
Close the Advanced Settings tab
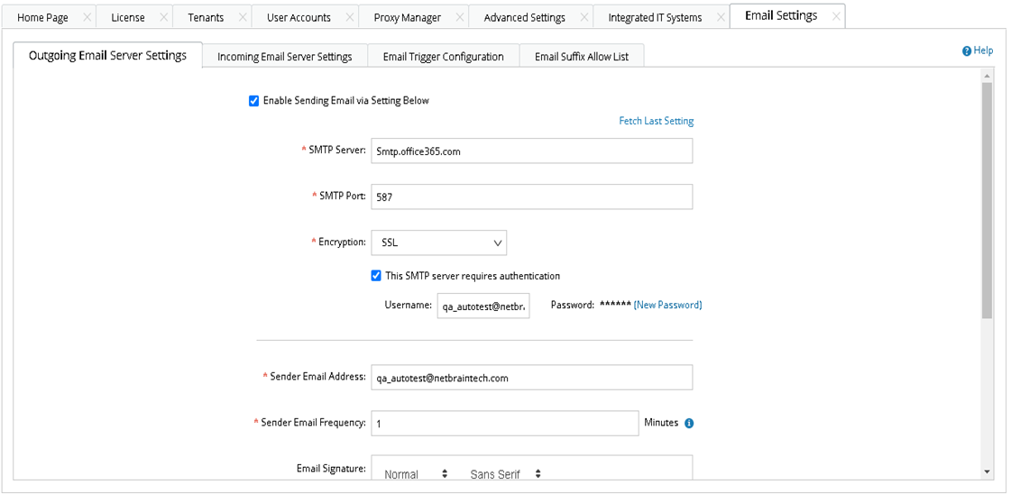point(584,17)
